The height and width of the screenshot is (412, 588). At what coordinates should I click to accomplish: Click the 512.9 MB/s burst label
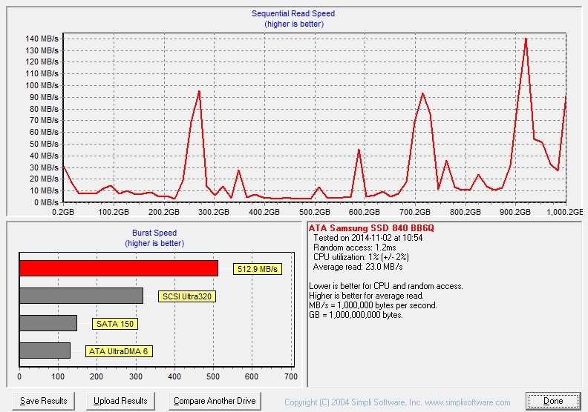257,269
